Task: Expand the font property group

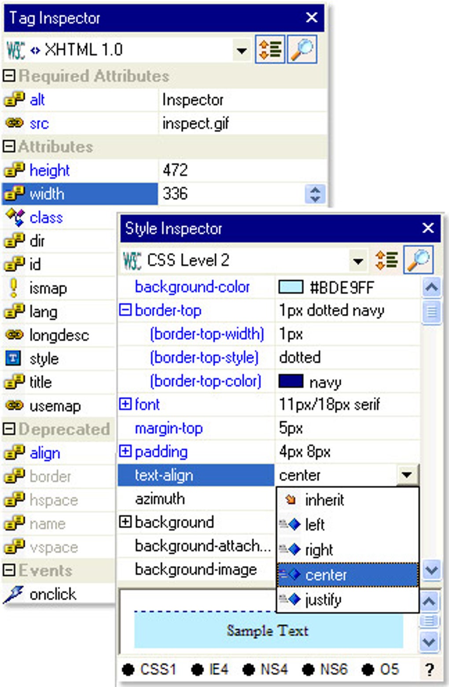Action: pyautogui.click(x=125, y=404)
